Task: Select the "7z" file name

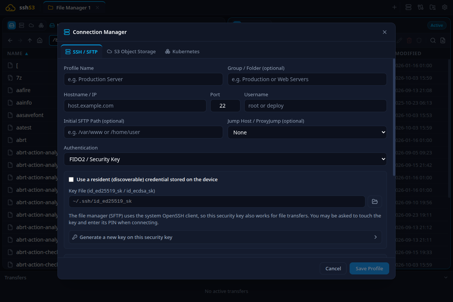Action: point(19,78)
